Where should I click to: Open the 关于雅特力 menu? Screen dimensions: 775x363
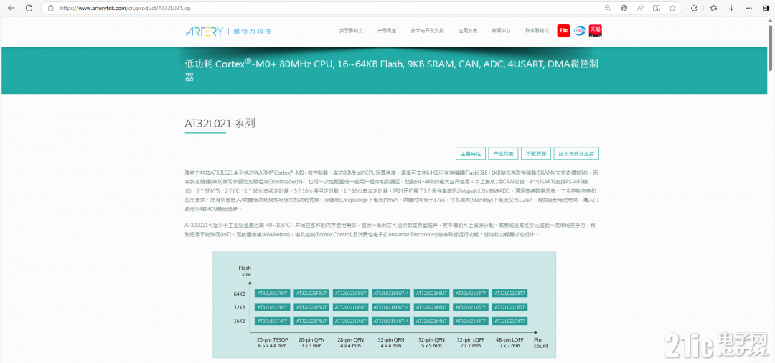[351, 31]
